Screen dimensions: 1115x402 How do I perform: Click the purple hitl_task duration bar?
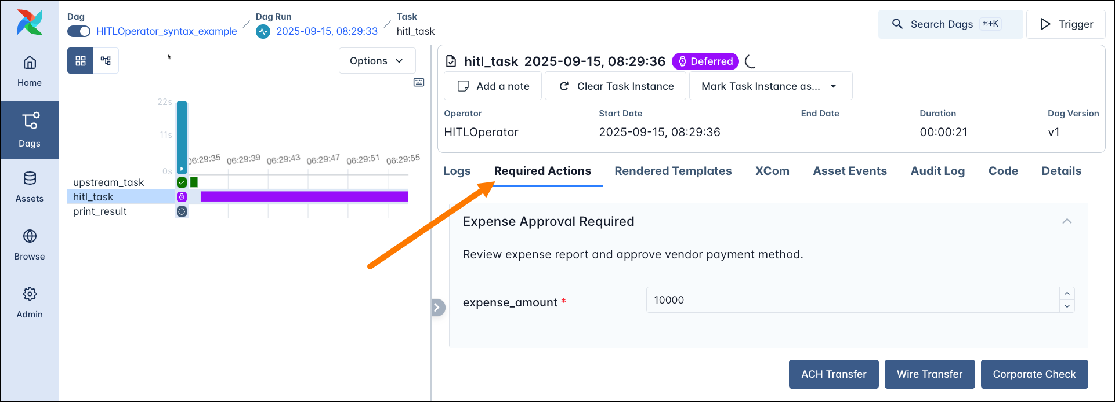(304, 197)
